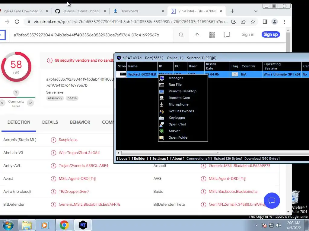The image size is (309, 231).
Task: Click the Name column header in njRAT
Action: [x=142, y=66]
